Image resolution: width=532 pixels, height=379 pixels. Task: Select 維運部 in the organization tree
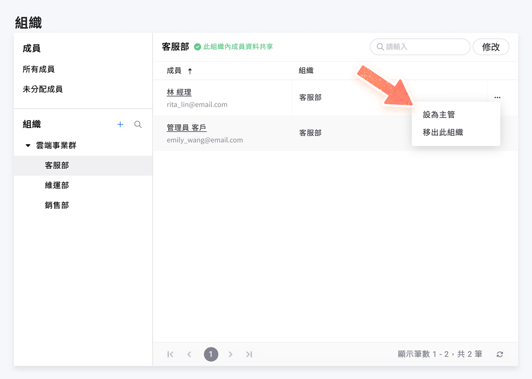pyautogui.click(x=57, y=185)
